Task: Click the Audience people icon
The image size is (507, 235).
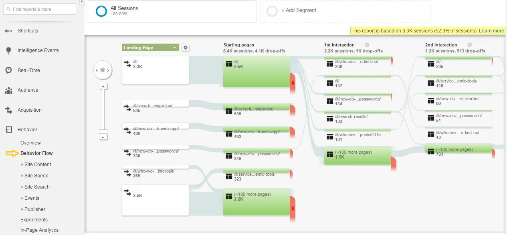Action: pyautogui.click(x=8, y=90)
